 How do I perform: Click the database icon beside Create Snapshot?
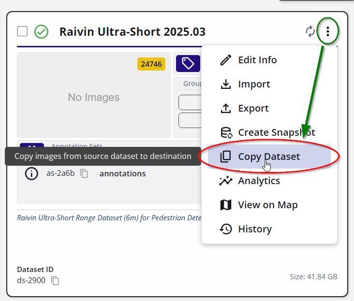click(x=226, y=132)
